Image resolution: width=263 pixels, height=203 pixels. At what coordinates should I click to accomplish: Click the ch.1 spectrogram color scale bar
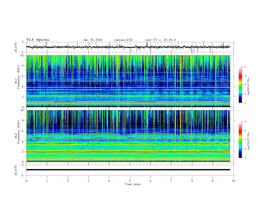pos(240,85)
